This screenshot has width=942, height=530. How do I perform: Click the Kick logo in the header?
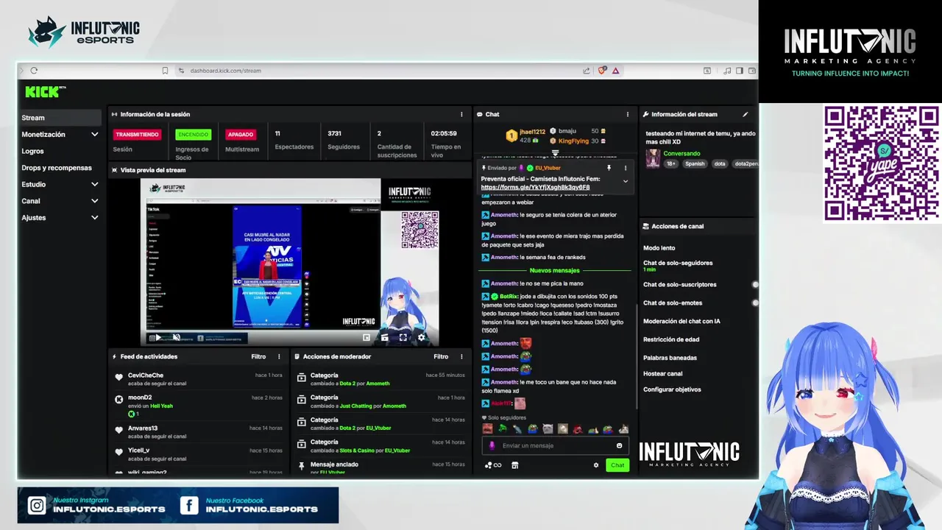pyautogui.click(x=46, y=91)
